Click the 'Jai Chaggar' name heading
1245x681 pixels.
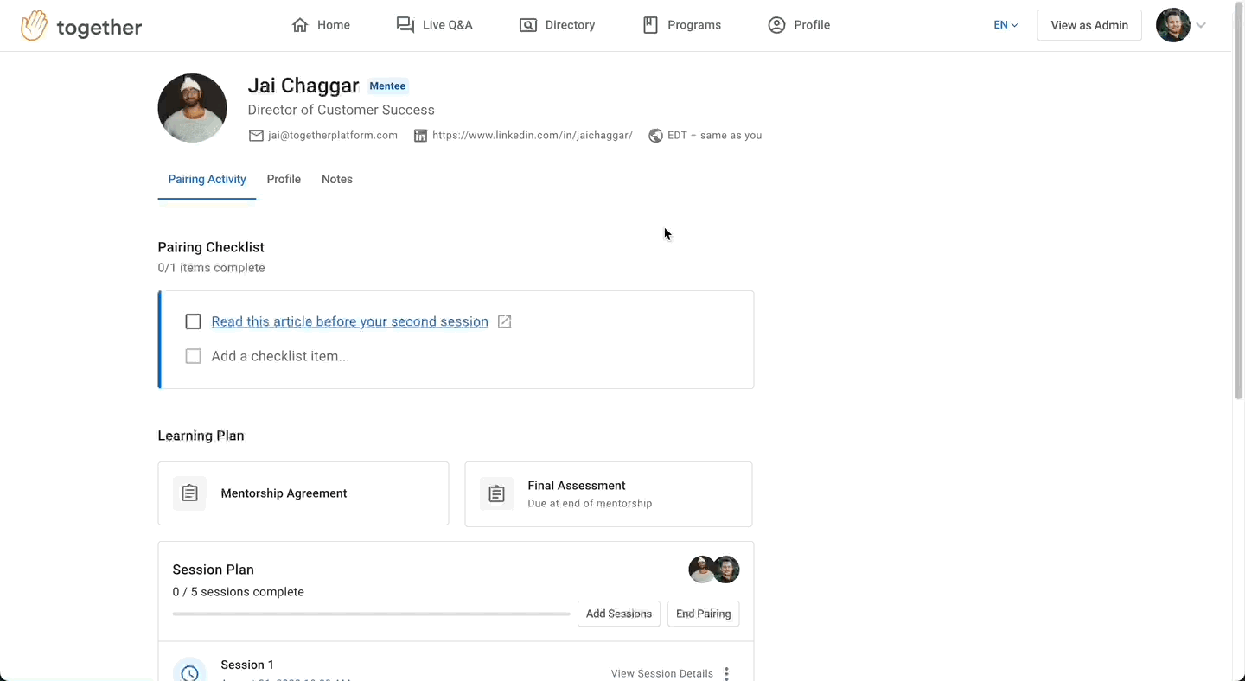pyautogui.click(x=303, y=86)
